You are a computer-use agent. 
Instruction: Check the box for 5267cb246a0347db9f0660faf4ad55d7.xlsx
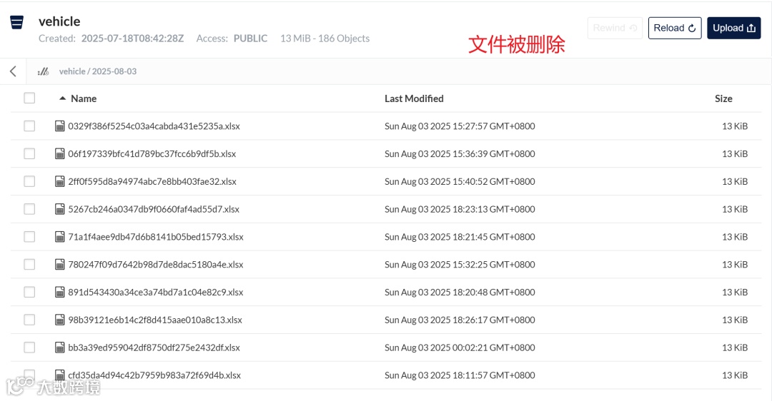click(29, 209)
